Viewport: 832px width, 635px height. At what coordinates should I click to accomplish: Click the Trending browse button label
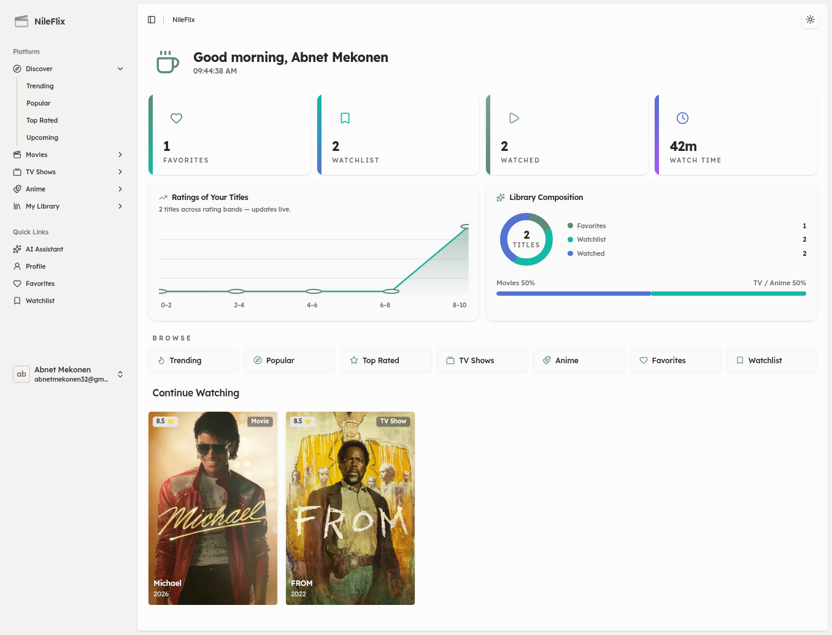(185, 361)
